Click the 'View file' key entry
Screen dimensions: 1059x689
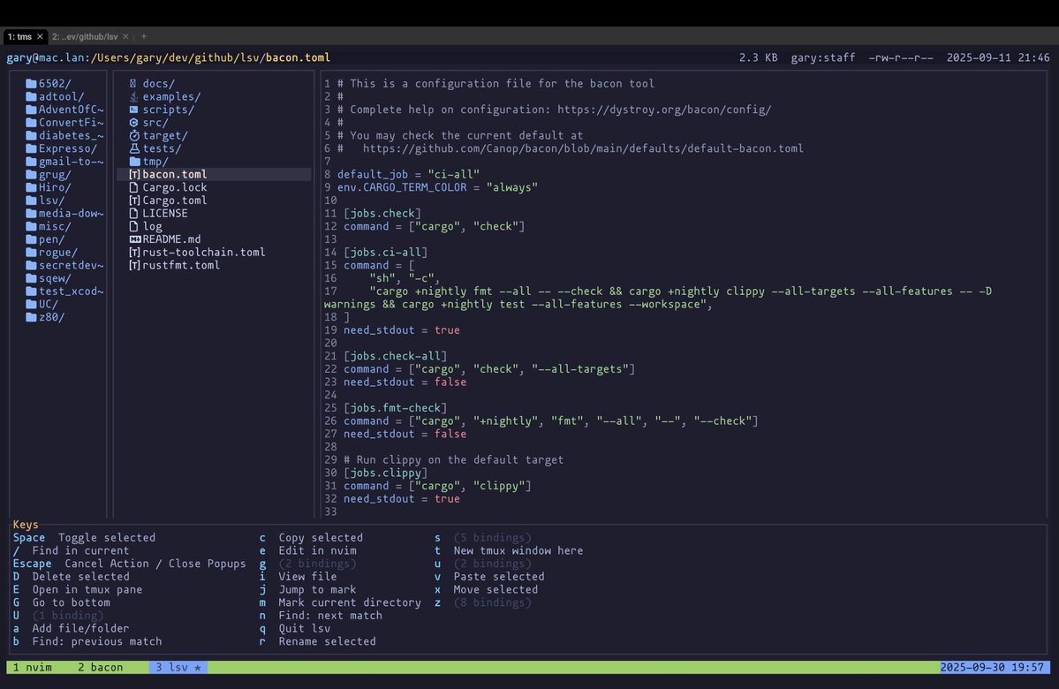[x=299, y=577]
